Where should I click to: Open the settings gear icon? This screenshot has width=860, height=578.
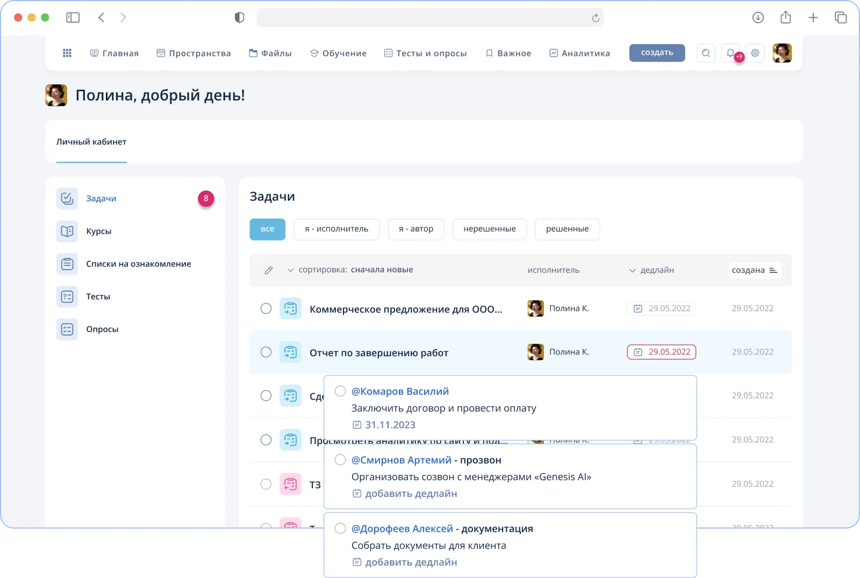[755, 53]
